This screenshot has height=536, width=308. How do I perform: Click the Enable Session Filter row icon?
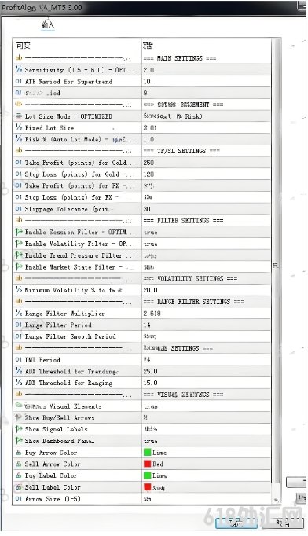19,232
